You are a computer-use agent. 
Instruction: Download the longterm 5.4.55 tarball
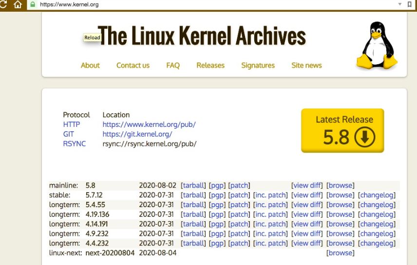(193, 205)
